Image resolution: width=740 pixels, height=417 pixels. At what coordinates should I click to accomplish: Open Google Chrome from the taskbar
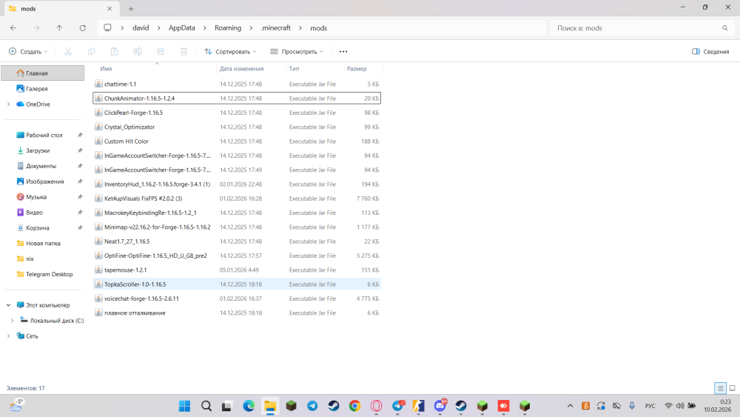[355, 406]
